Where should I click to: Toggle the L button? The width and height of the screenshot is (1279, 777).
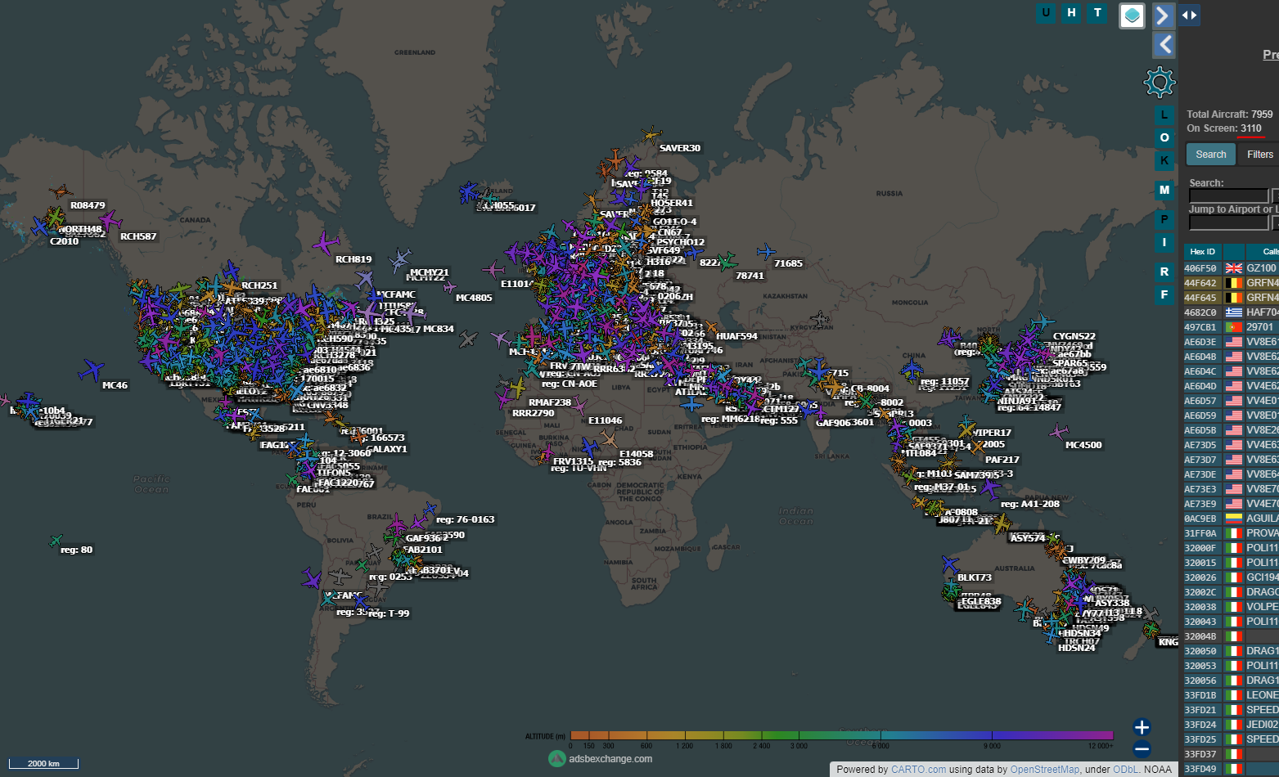(1164, 115)
